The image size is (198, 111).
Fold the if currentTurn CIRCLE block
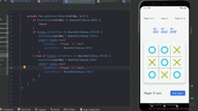(20, 32)
